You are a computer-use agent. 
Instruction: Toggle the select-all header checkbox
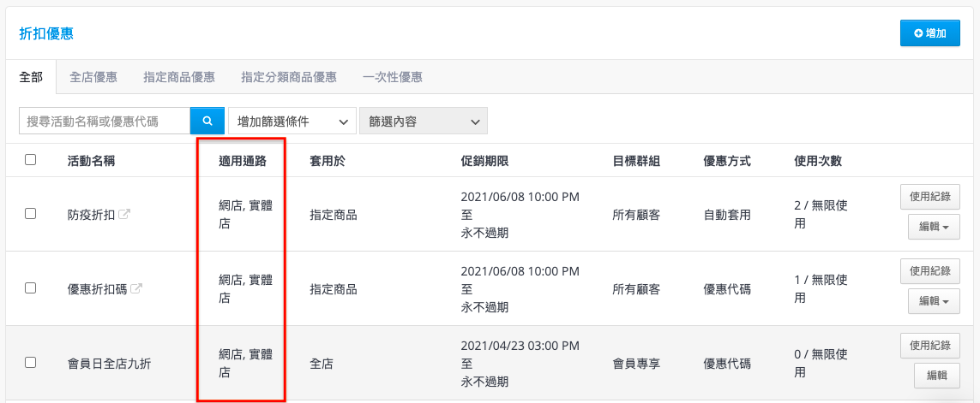coord(31,160)
